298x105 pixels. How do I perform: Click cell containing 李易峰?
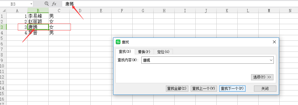coord(38,16)
